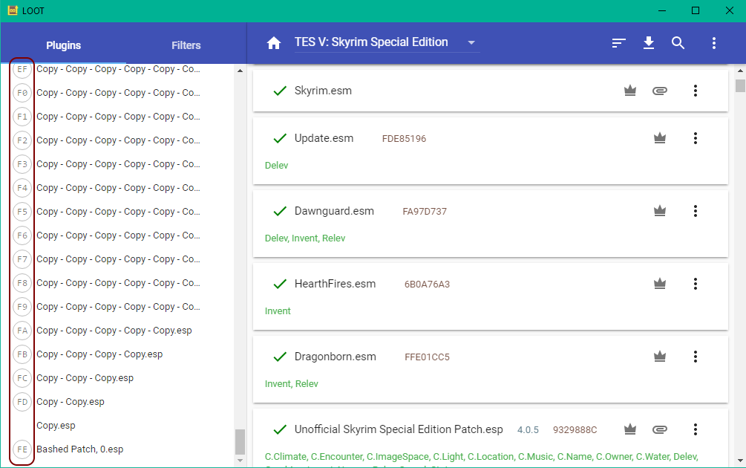
Task: Open the three-dot menu on Unofficial Skyrim Patch card
Action: click(x=695, y=429)
